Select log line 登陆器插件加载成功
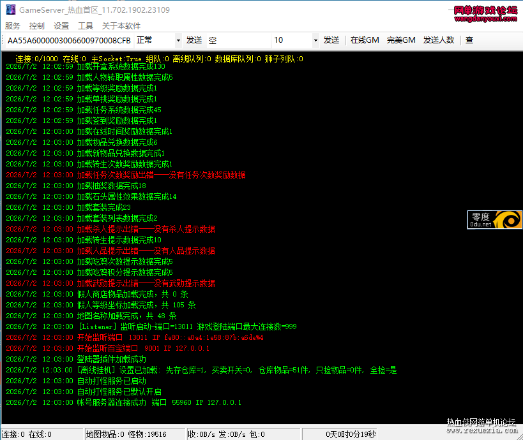The width and height of the screenshot is (523, 440). pos(76,360)
